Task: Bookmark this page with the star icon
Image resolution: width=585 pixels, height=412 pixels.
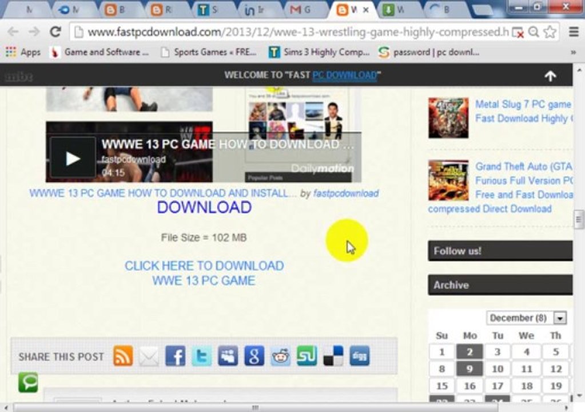Action: click(x=550, y=32)
